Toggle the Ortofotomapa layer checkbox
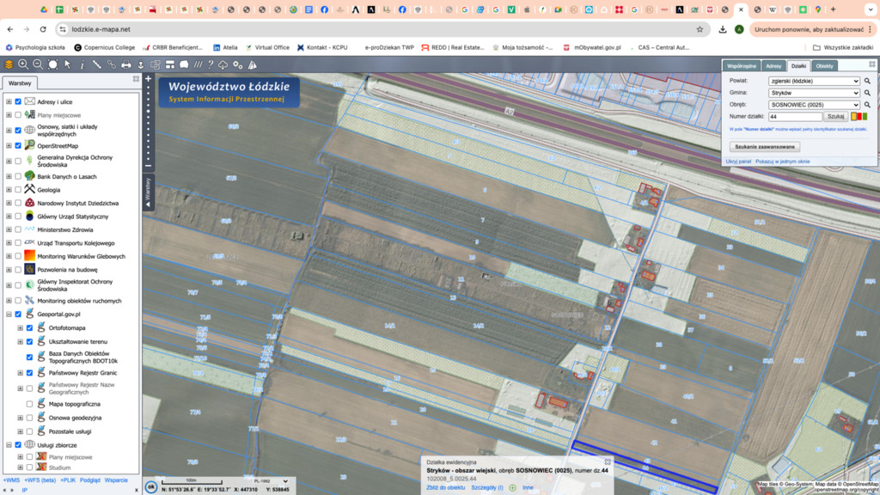 pyautogui.click(x=29, y=327)
